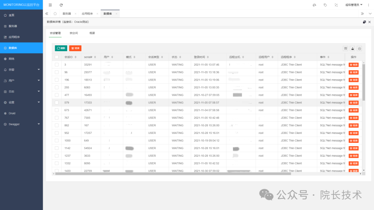Expand the Swagger sidebar menu

[21, 124]
